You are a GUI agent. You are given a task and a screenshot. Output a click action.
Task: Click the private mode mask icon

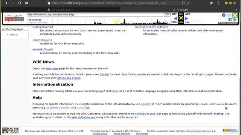click(x=26, y=3)
